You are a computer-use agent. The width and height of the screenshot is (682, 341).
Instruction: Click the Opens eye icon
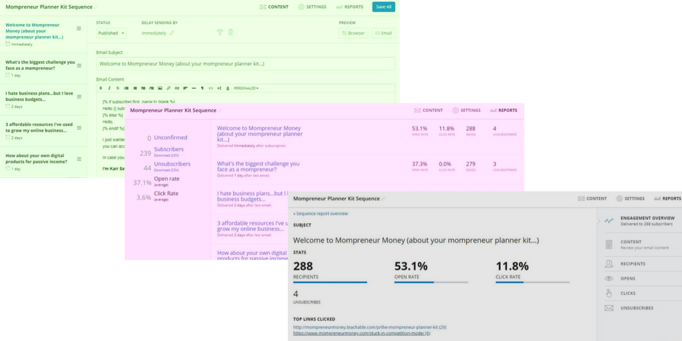(x=609, y=278)
